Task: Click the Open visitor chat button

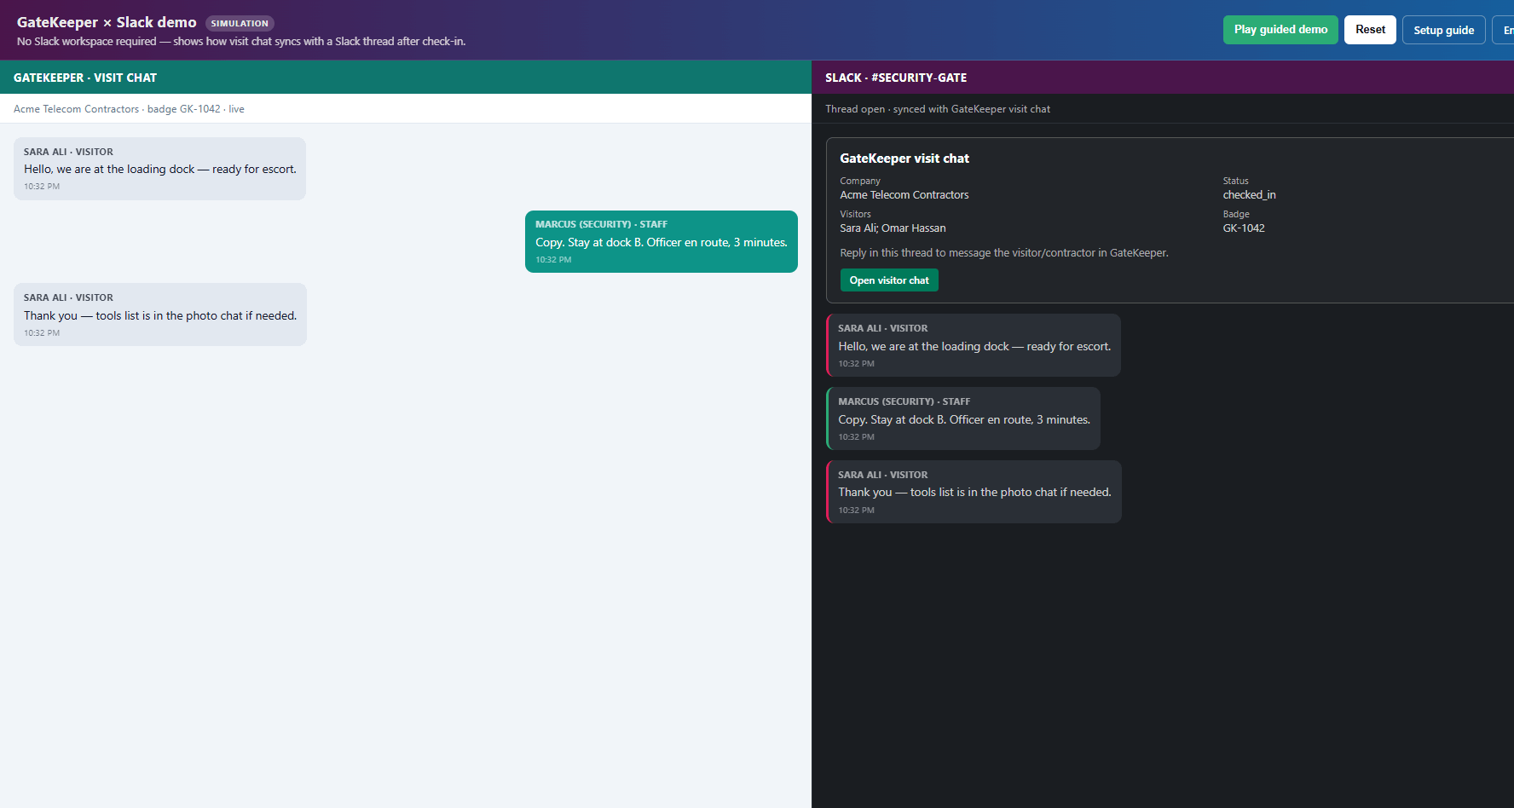Action: pyautogui.click(x=889, y=280)
